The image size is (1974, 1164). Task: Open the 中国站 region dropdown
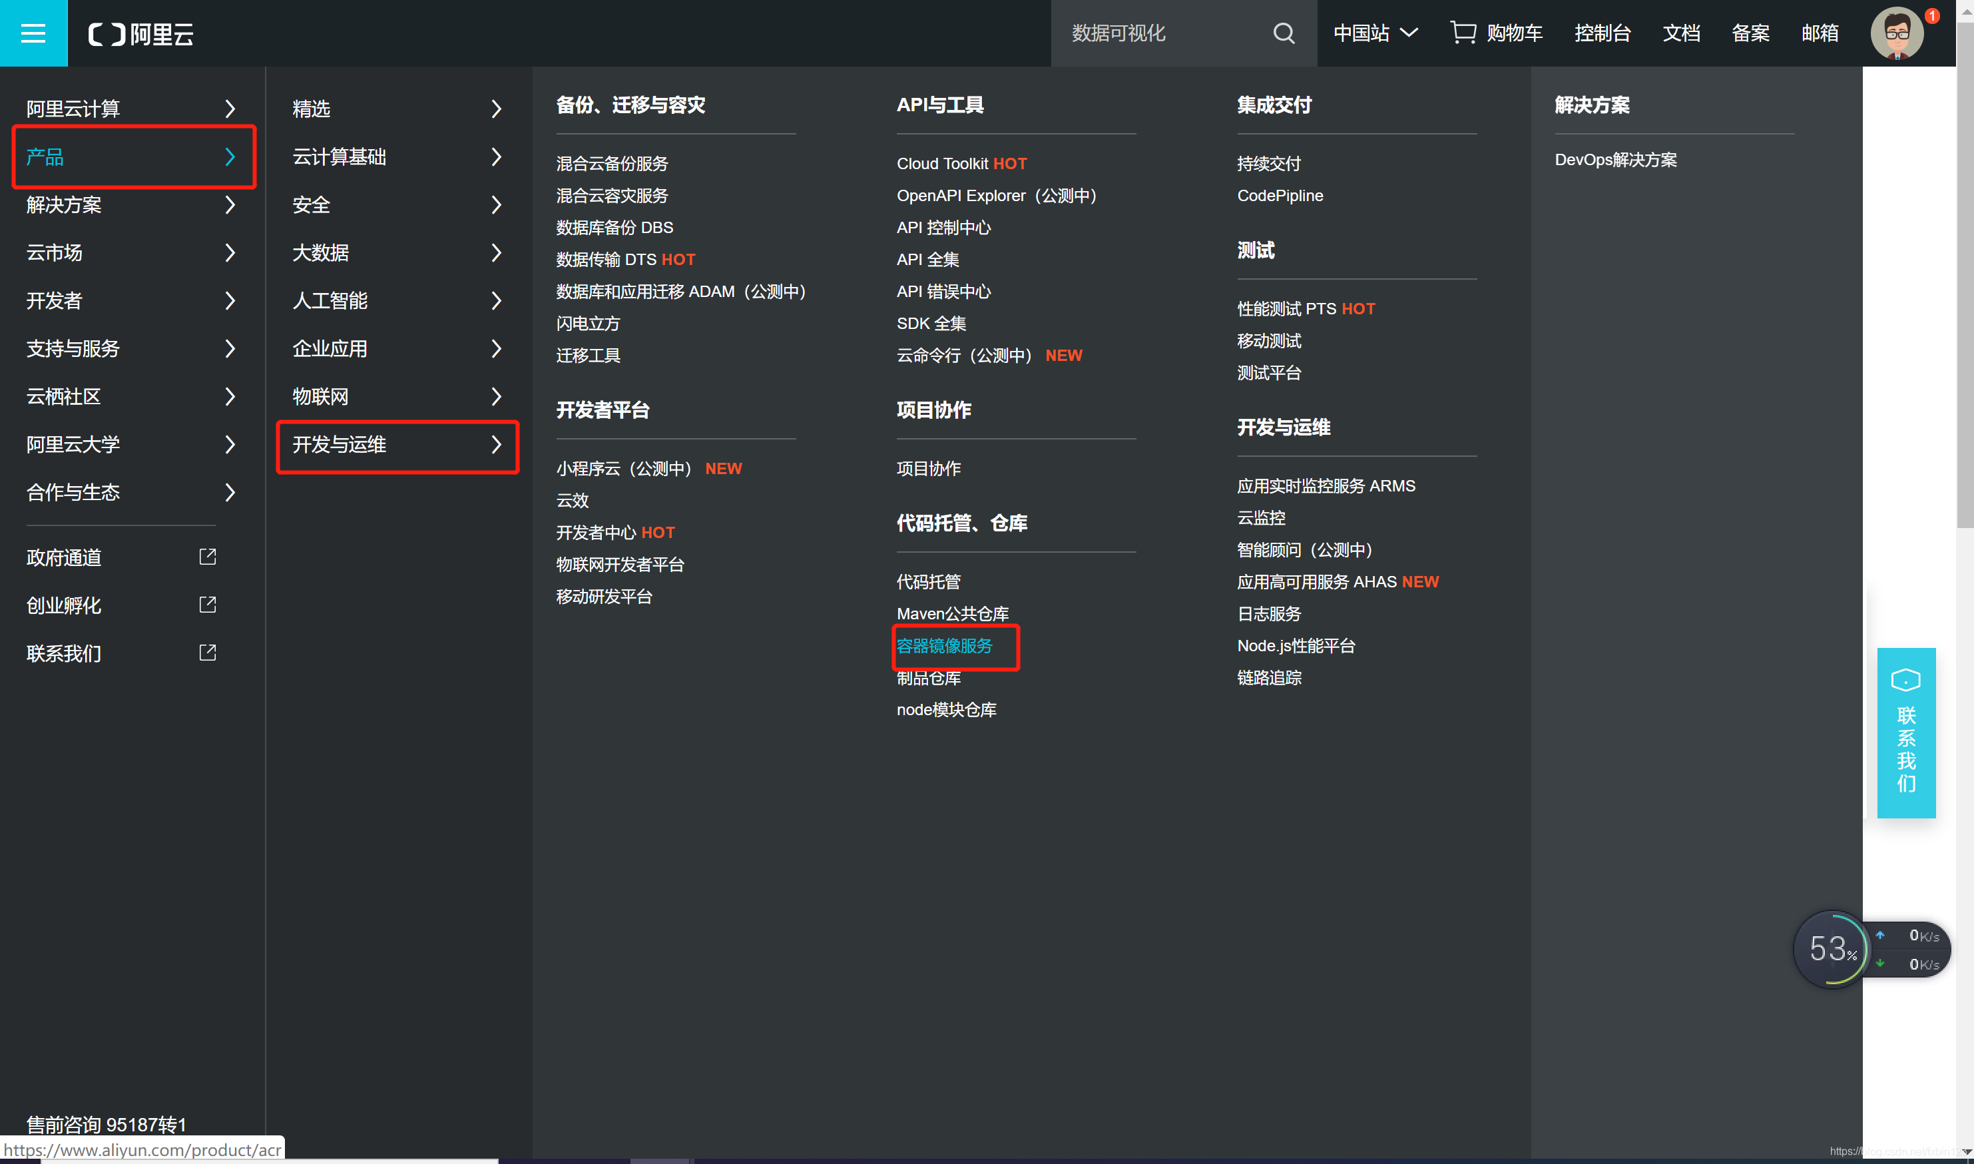point(1375,33)
